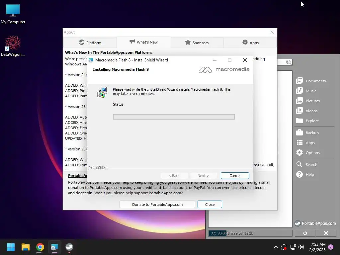Switch to the What's New tab
The height and width of the screenshot is (255, 340).
click(x=143, y=42)
